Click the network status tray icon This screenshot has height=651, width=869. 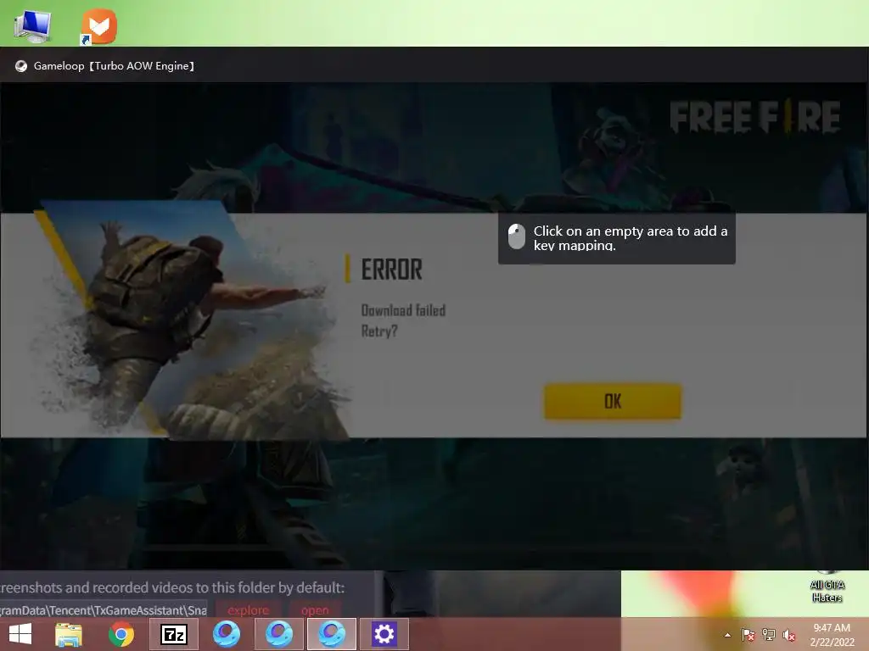(x=769, y=635)
